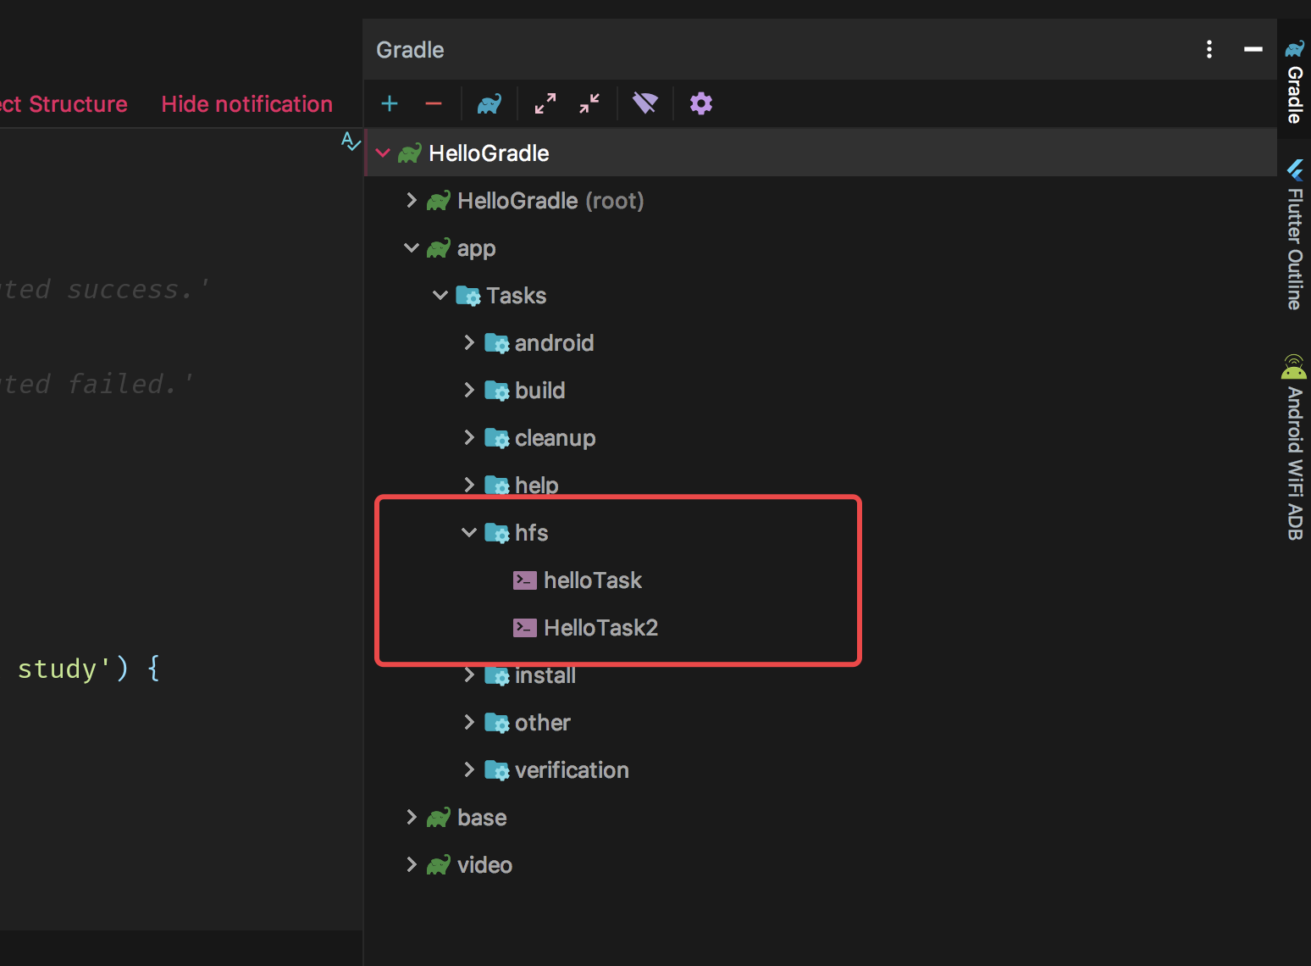Screen dimensions: 1311x966
Task: Collapse the app module chevron
Action: (x=412, y=248)
